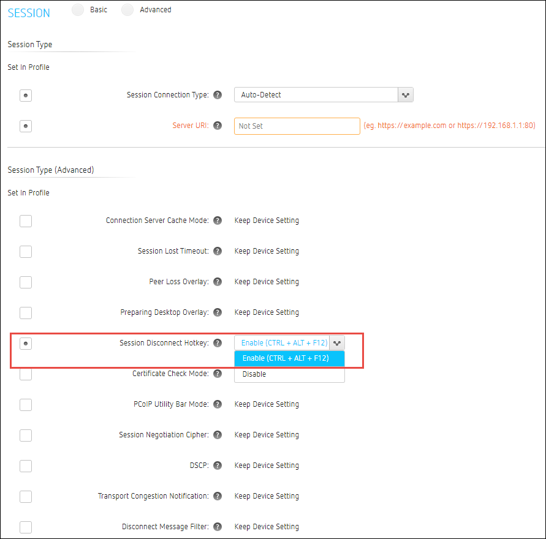Show help for Disconnect Message Filter
The image size is (546, 539).
218,527
